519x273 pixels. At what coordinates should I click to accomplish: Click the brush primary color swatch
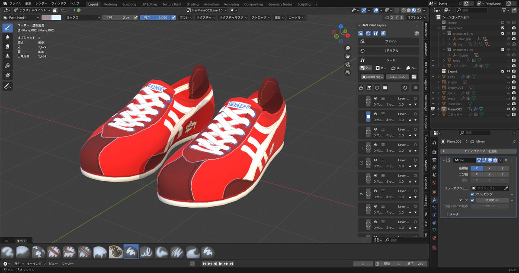coord(46,18)
